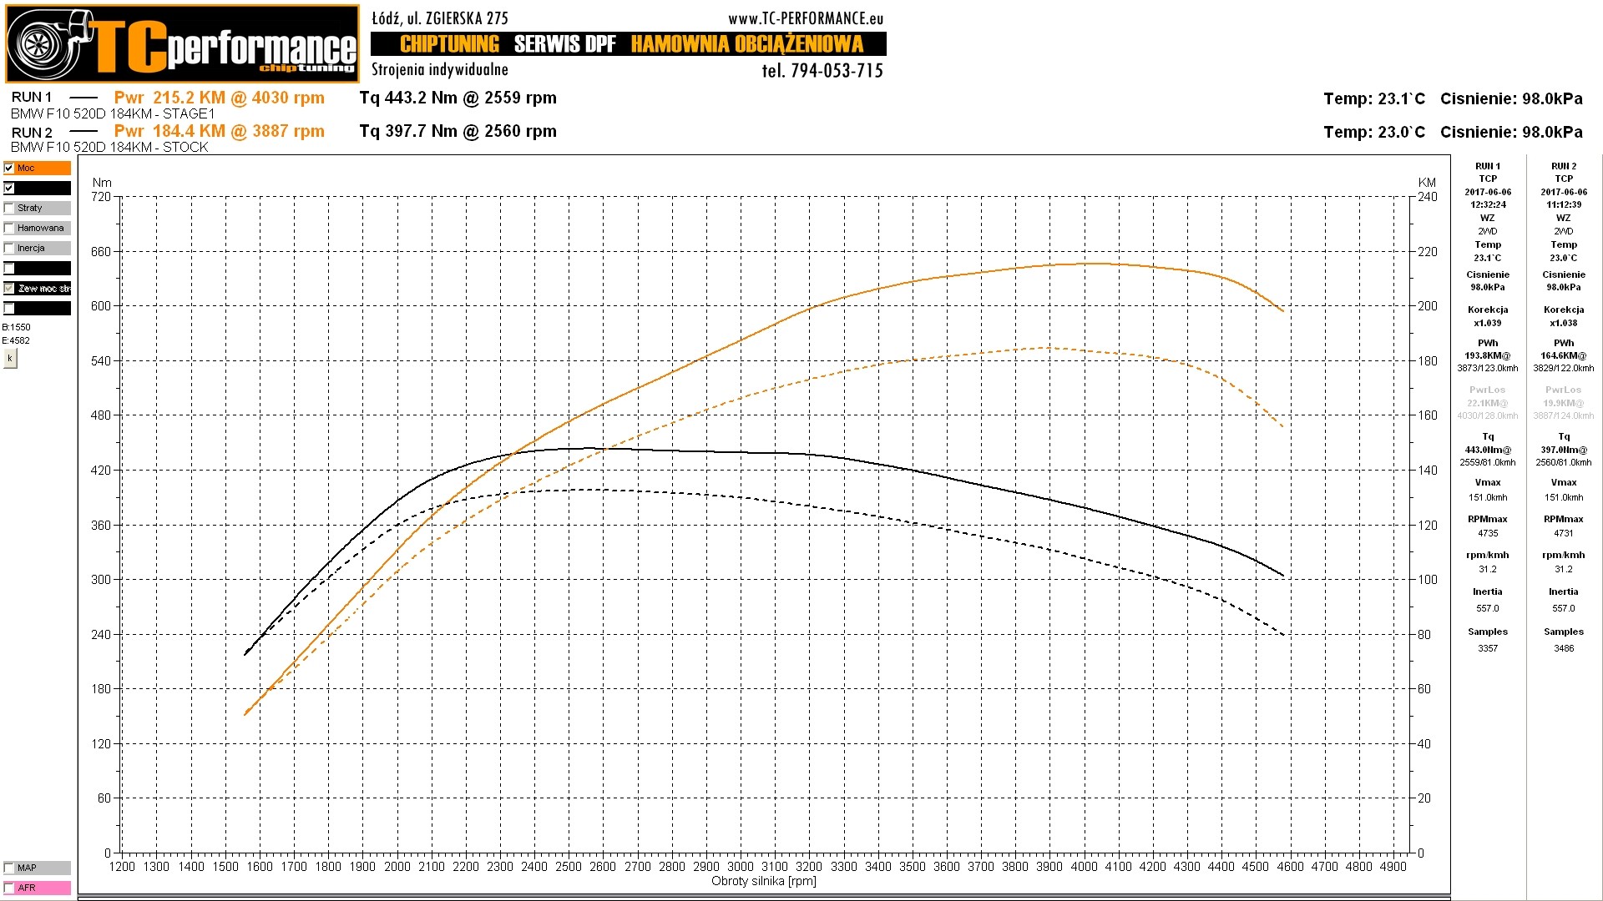Enable the Hamowana checkbox
1603x901 pixels.
(x=9, y=228)
